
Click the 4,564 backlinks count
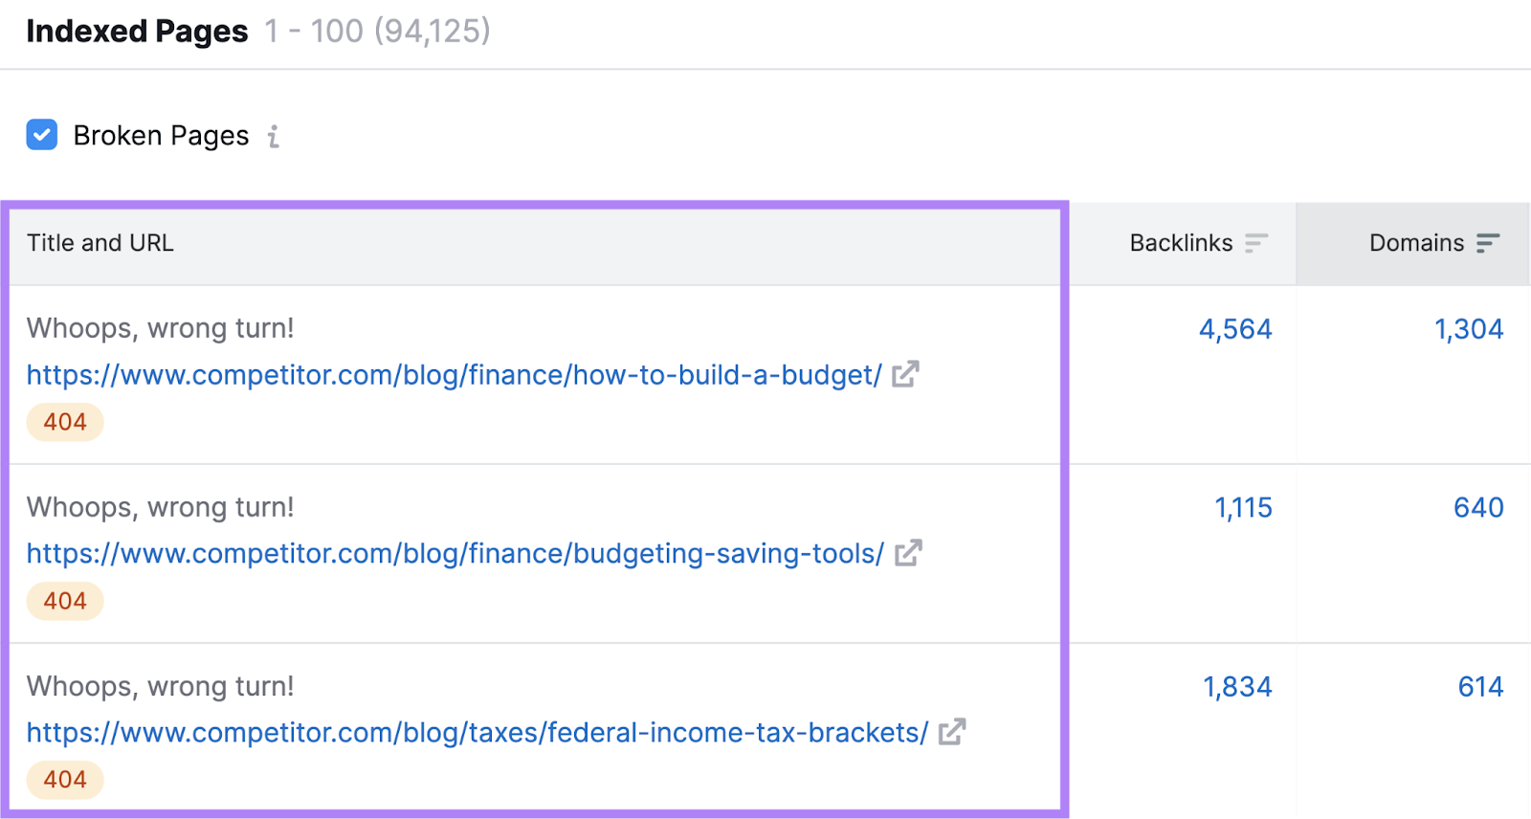click(x=1234, y=328)
